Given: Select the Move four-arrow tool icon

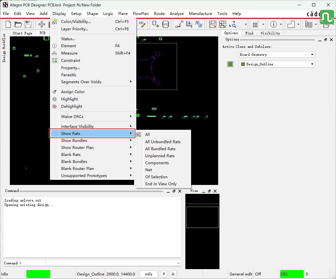Looking at the screenshot, I should tap(42, 24).
